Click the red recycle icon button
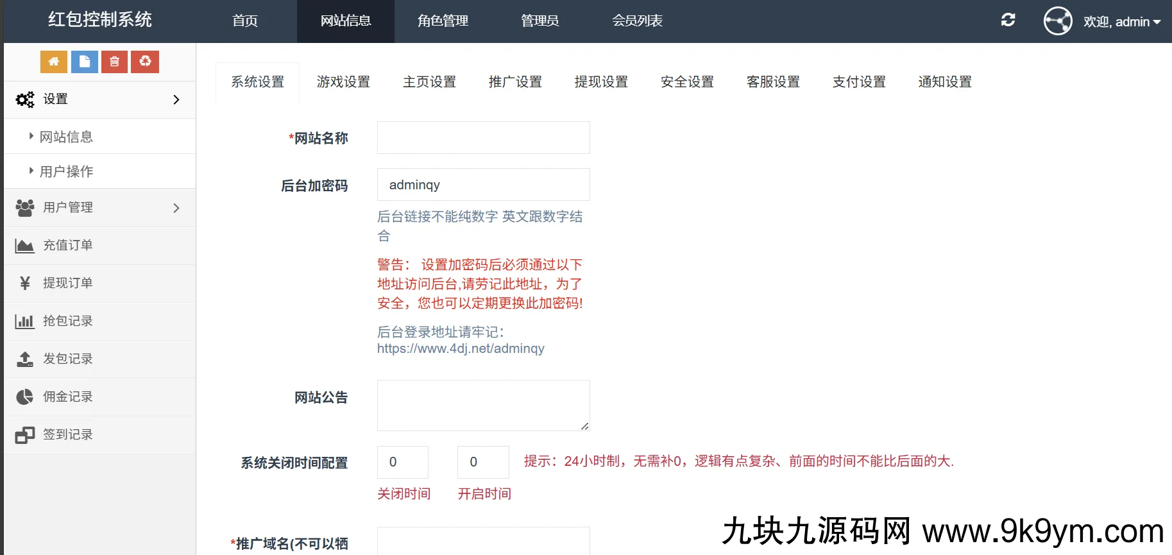The width and height of the screenshot is (1172, 555). coord(145,62)
